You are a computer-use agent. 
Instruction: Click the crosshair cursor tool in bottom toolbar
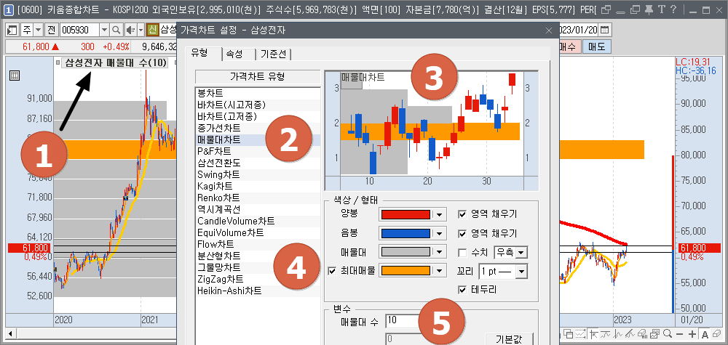[x=594, y=334]
